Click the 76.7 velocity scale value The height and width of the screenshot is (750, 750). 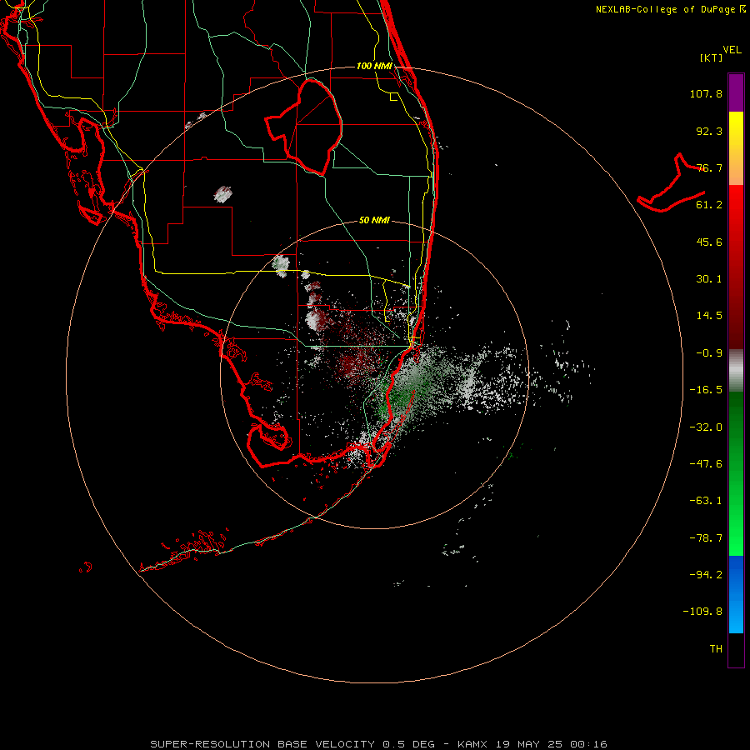point(709,167)
